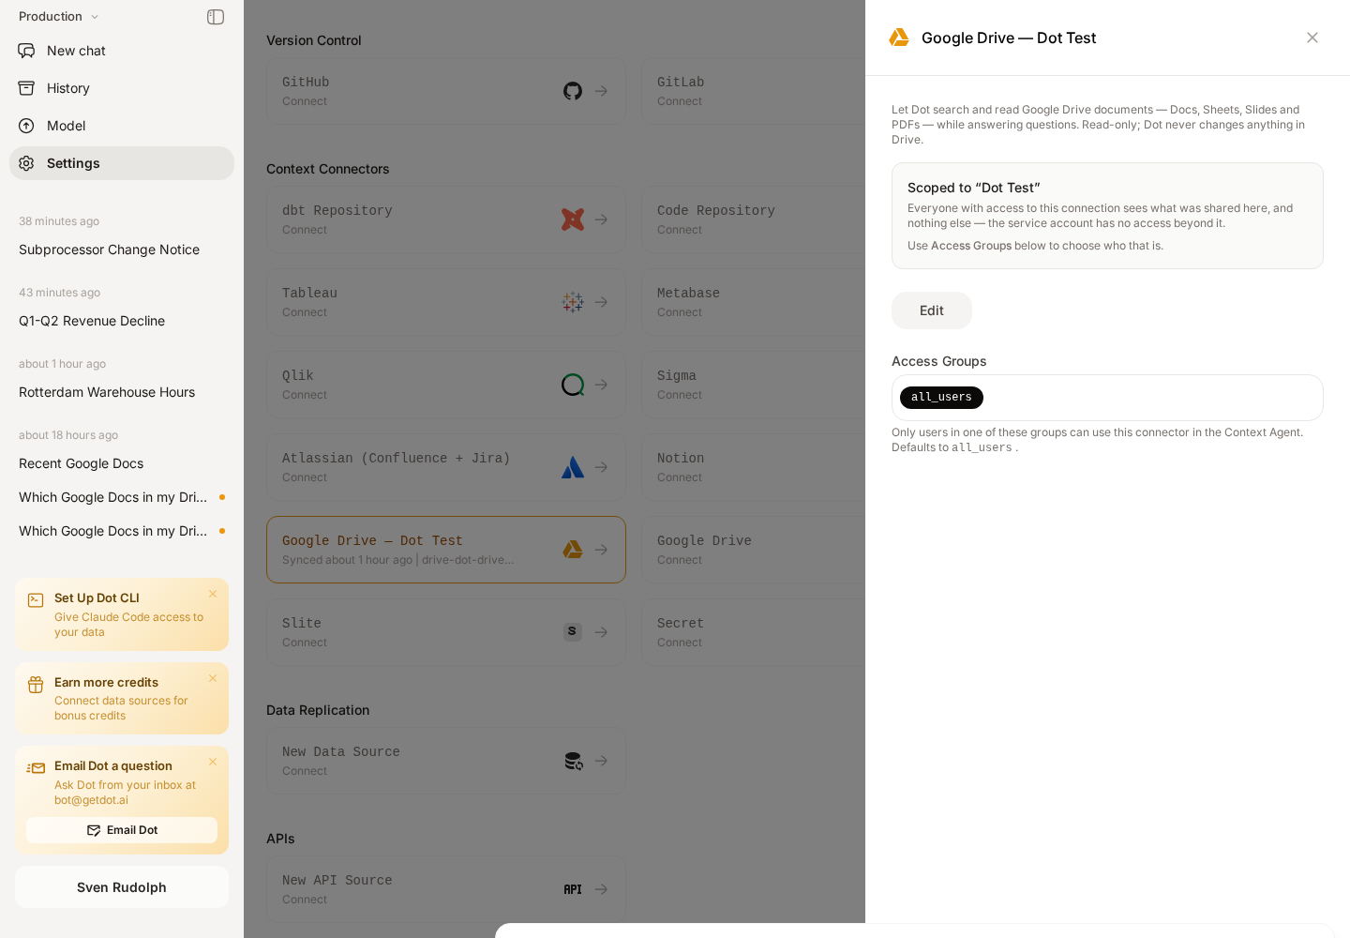
Task: Click the Atlassian logo icon
Action: [x=573, y=467]
